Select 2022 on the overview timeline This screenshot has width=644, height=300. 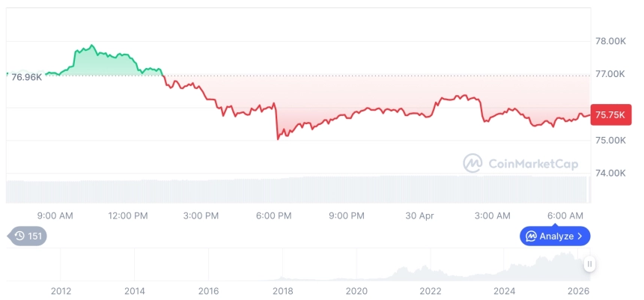click(431, 291)
